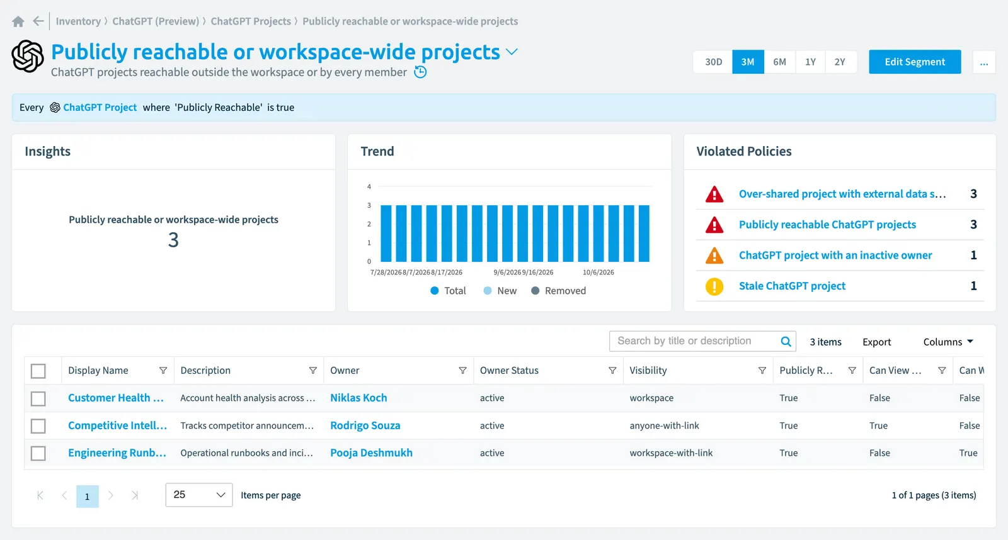This screenshot has height=540, width=1008.
Task: Toggle the Removed series in trend legend
Action: pyautogui.click(x=558, y=291)
